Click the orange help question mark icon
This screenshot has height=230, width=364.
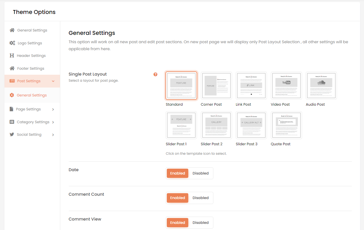click(155, 74)
